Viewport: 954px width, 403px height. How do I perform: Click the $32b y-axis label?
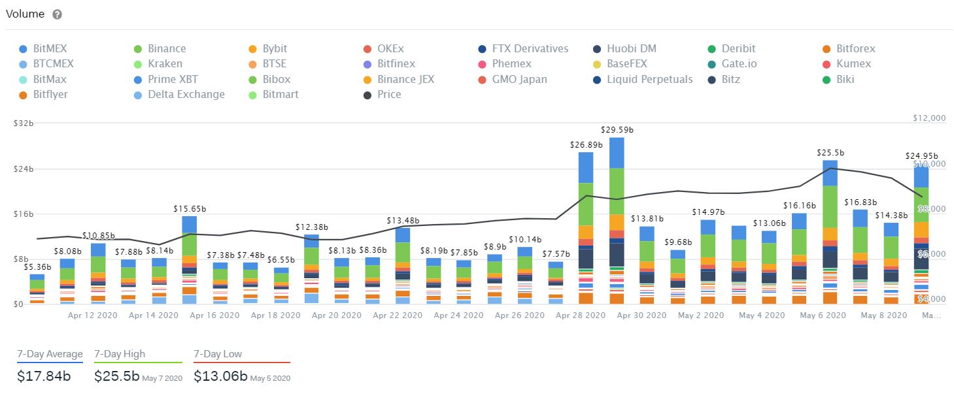pyautogui.click(x=23, y=123)
